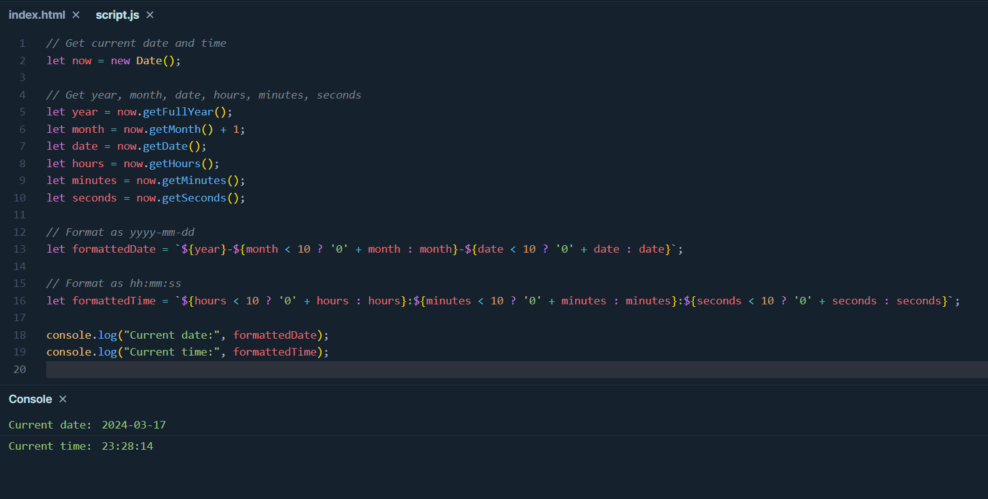This screenshot has width=988, height=499.
Task: Click 'Format as hh:mm:ss' comment
Action: (x=114, y=283)
